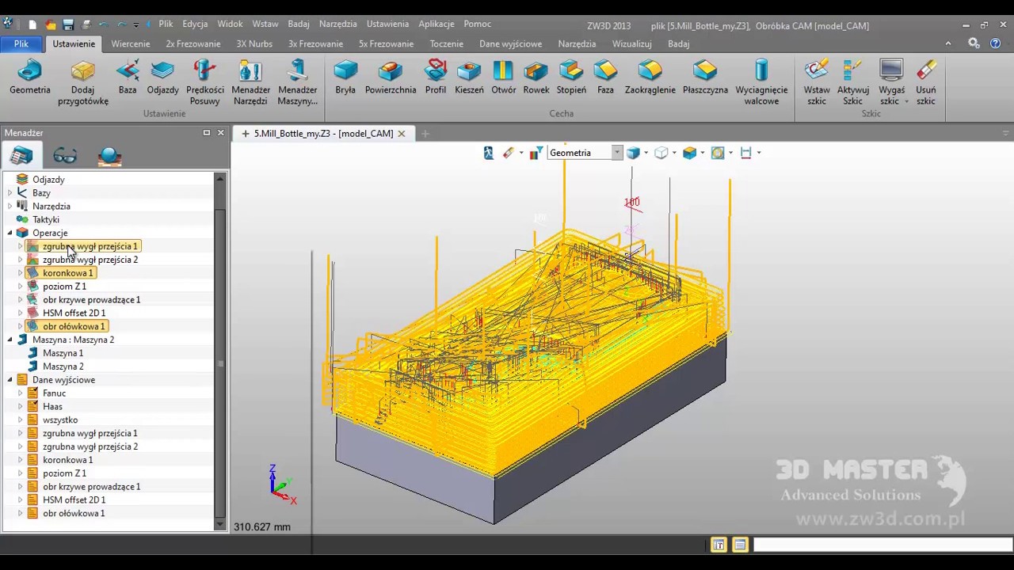Select the Otwór hole feature
The image size is (1014, 570).
tap(503, 78)
